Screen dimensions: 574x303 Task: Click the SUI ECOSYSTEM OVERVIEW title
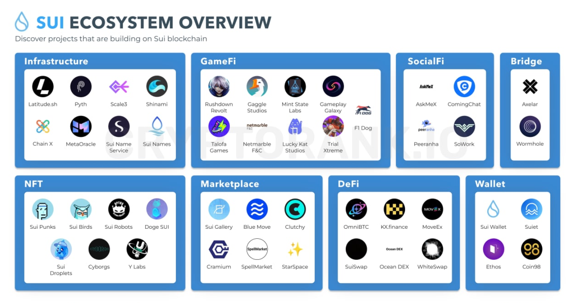(154, 22)
